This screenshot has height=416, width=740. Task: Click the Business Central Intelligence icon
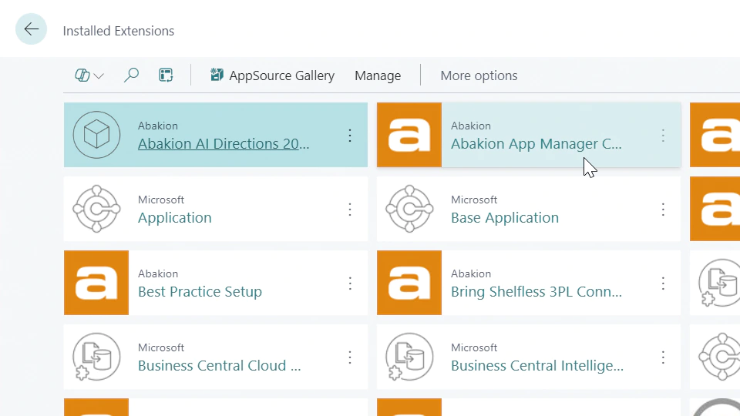(x=409, y=357)
